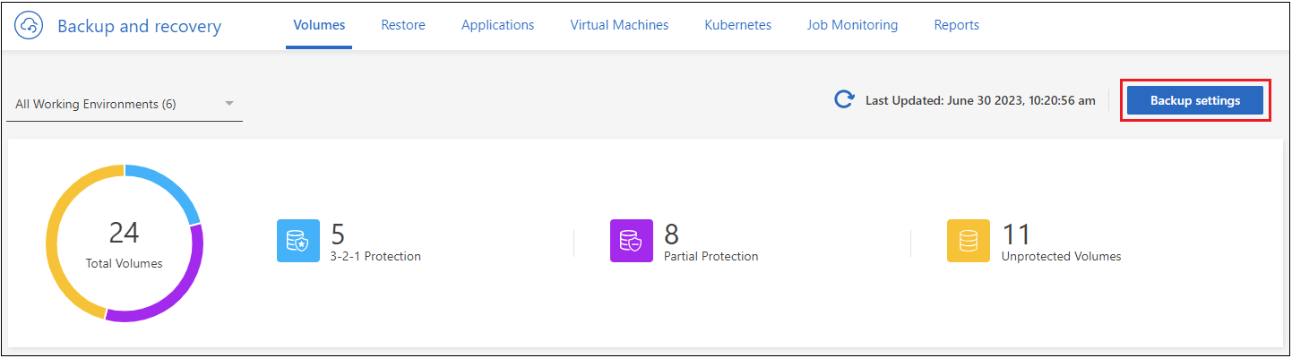Click the Backup and recovery cloud icon
The width and height of the screenshot is (1292, 358).
30,26
